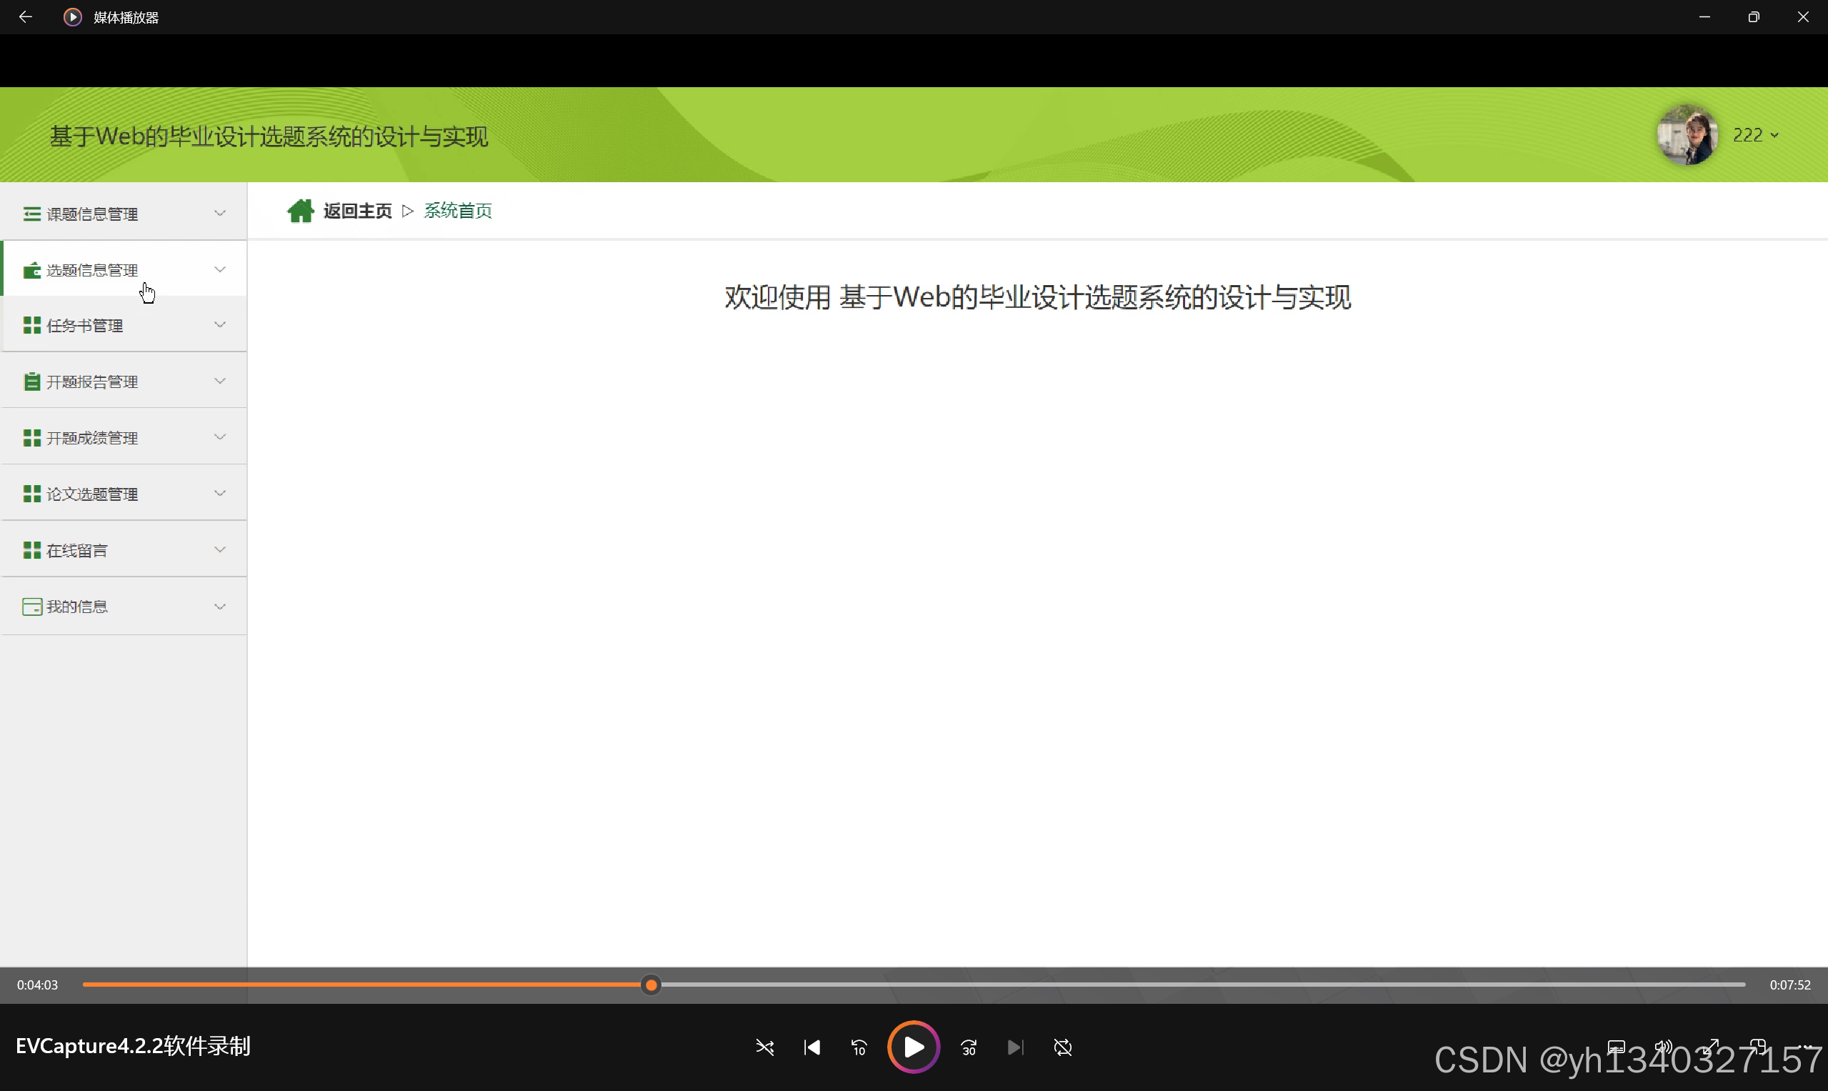The image size is (1828, 1091).
Task: Click the 开题成绩管理 grid icon
Action: [31, 438]
